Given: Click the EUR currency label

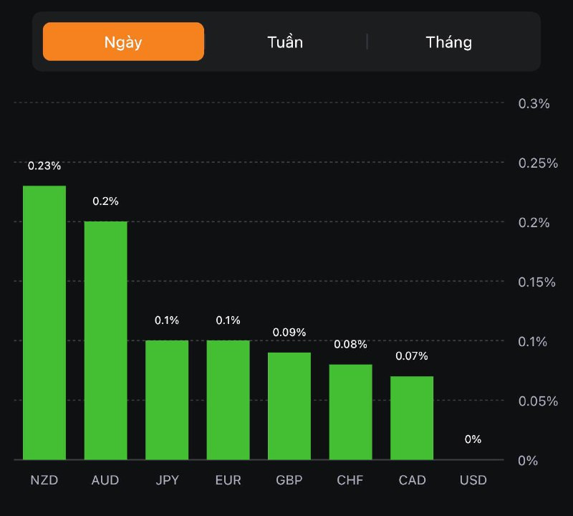Looking at the screenshot, I should [x=228, y=479].
